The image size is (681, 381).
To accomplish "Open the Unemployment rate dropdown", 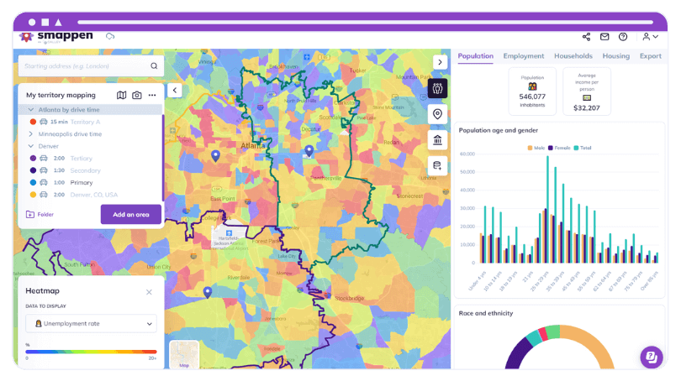I will 91,323.
